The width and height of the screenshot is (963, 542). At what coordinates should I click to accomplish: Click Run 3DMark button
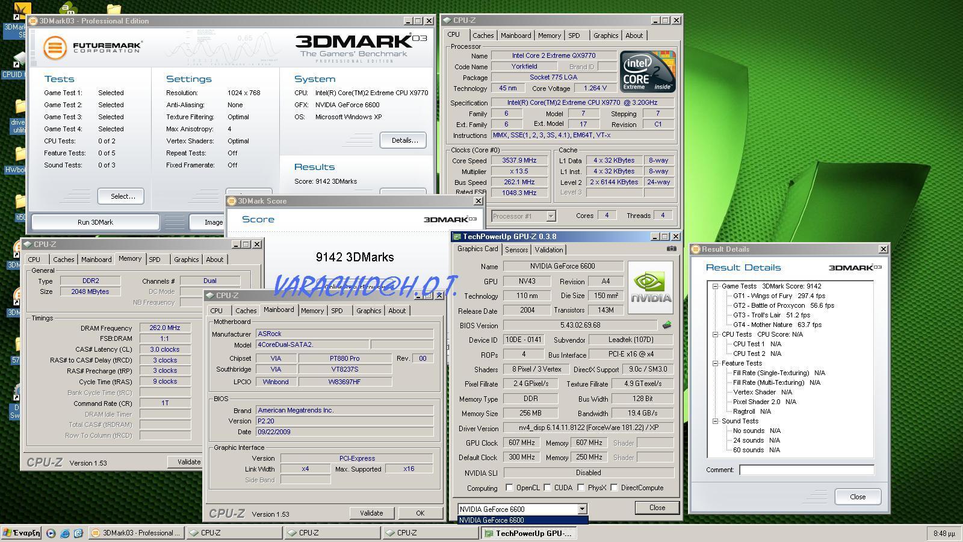tap(95, 222)
